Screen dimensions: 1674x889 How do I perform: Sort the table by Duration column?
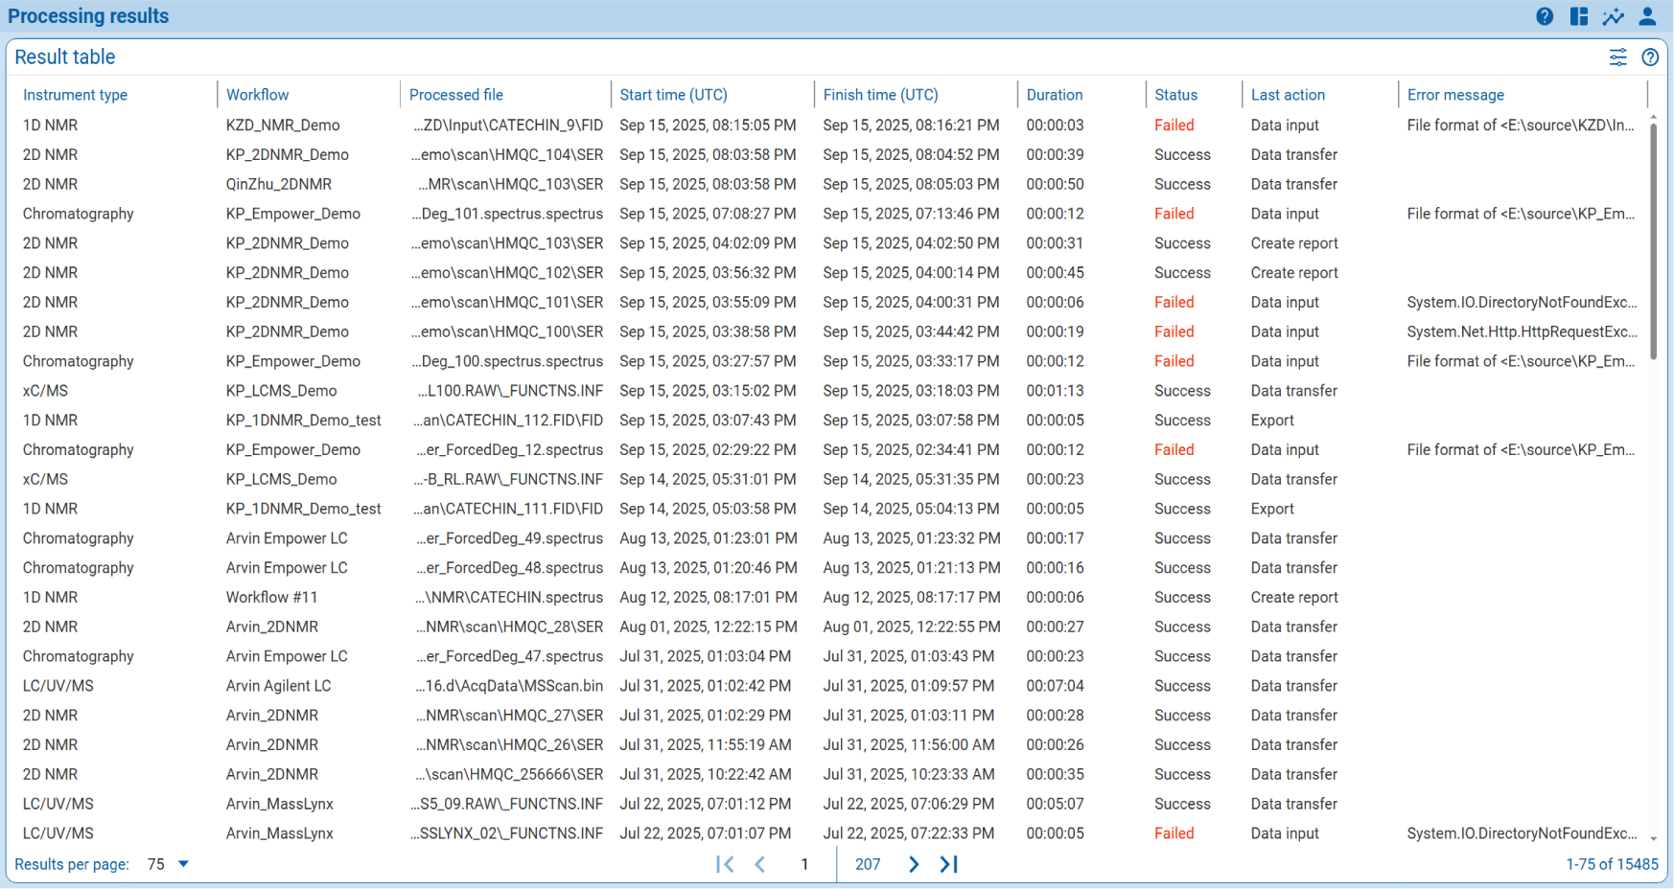[1054, 95]
